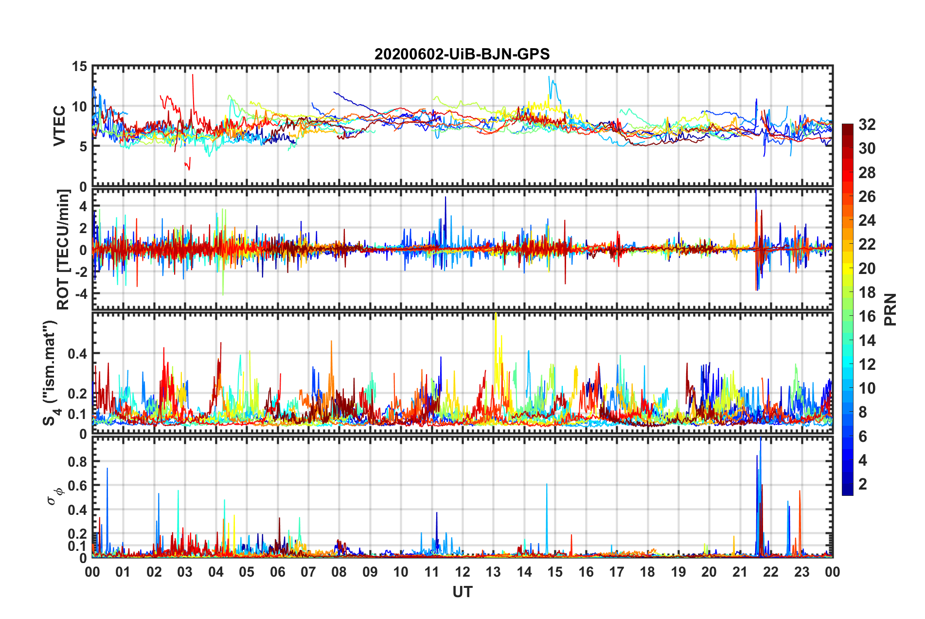Click the 0.4 tick on the S4 axis
925x619 pixels.
tap(77, 354)
